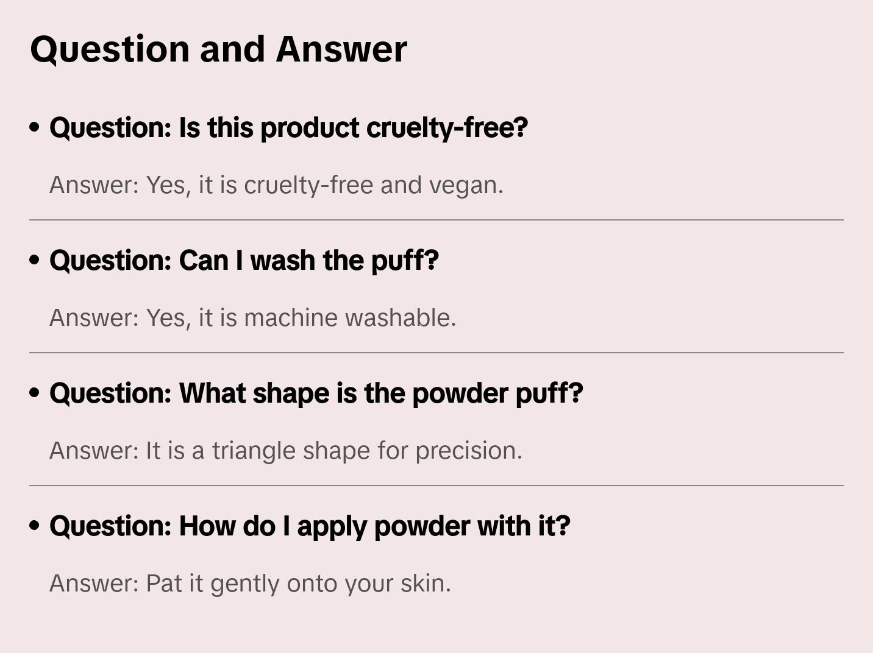Click the divider line beneath the triangle shape answer
The width and height of the screenshot is (873, 653).
click(436, 485)
